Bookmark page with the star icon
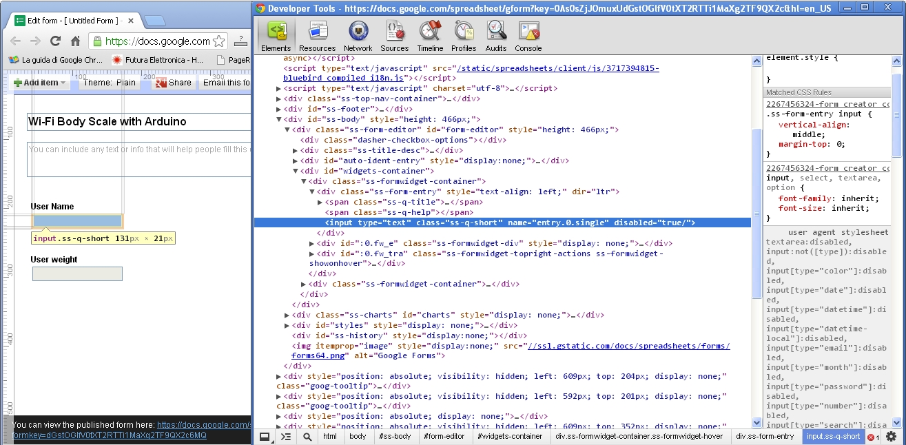The image size is (906, 445). 219,41
